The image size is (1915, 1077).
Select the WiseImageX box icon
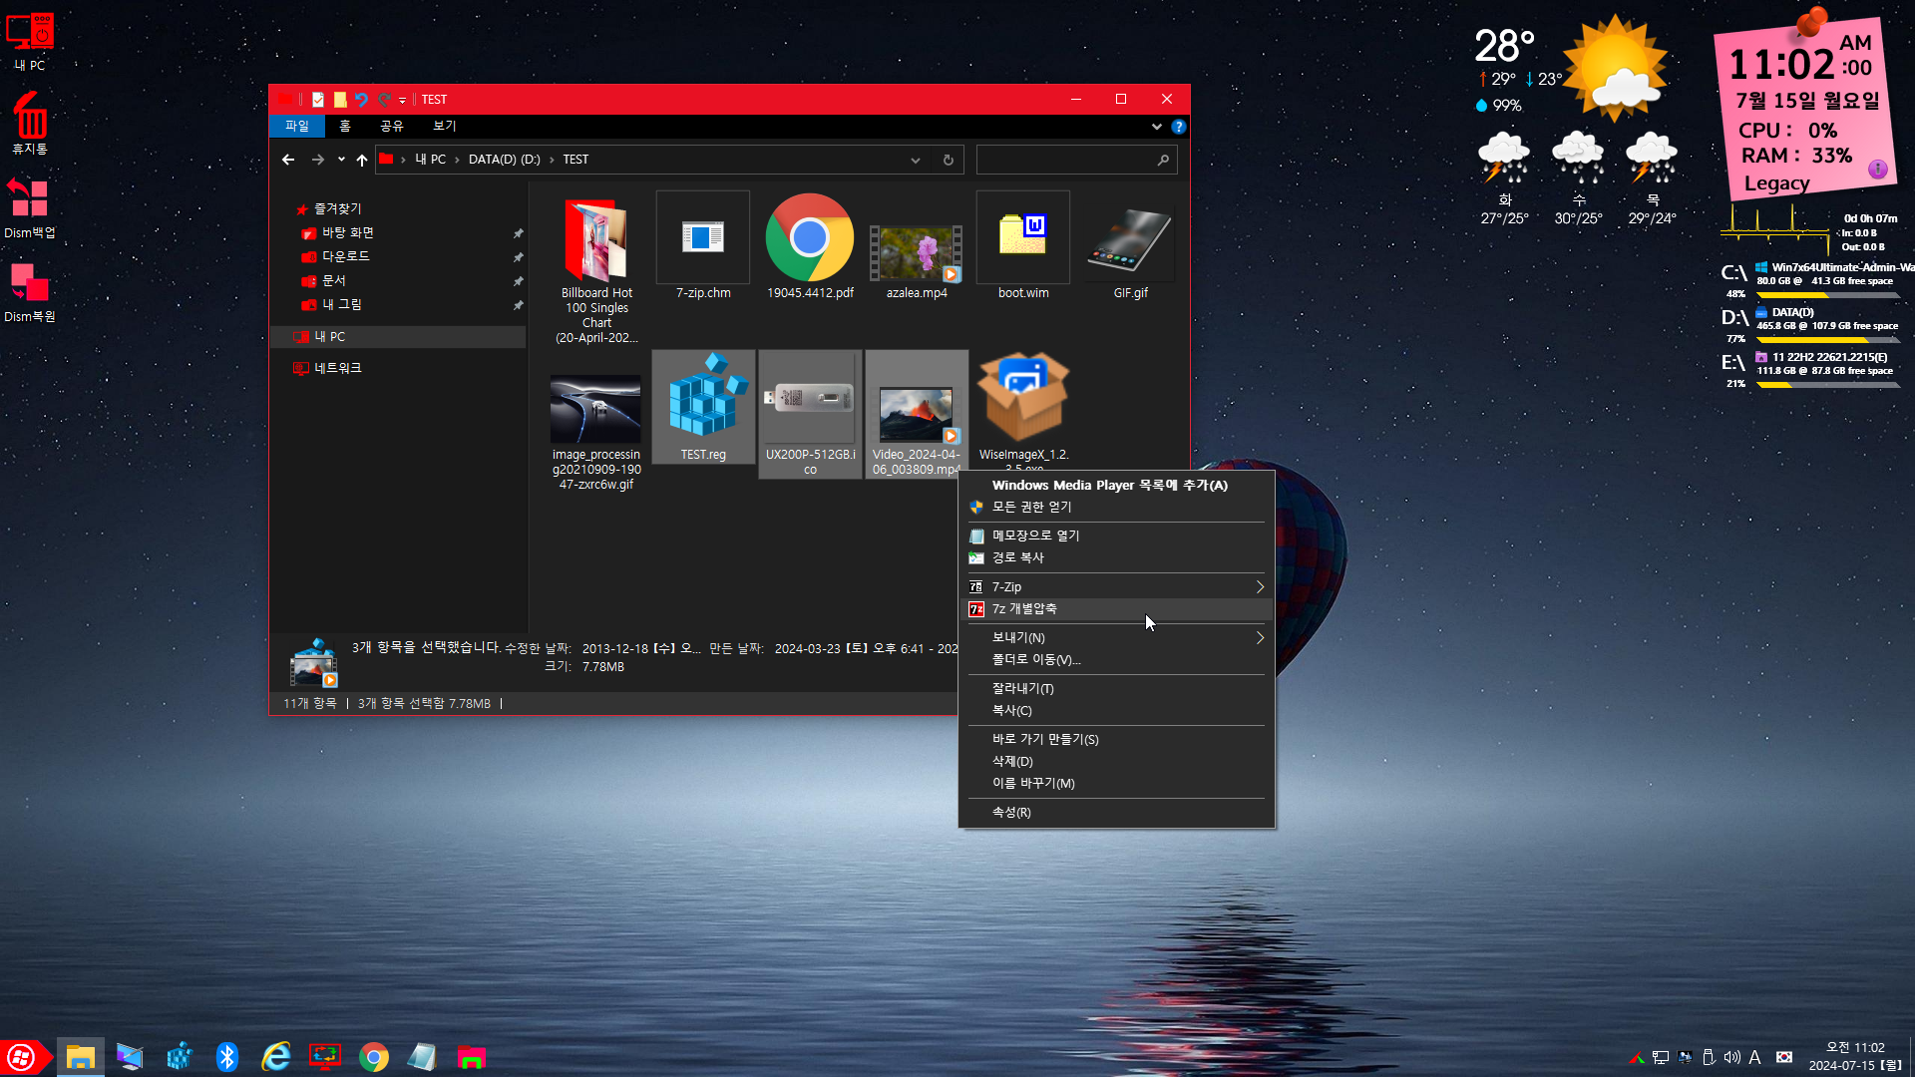click(1023, 397)
